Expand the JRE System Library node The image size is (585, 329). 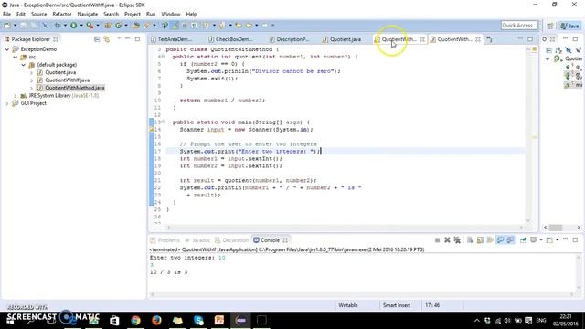pyautogui.click(x=16, y=96)
